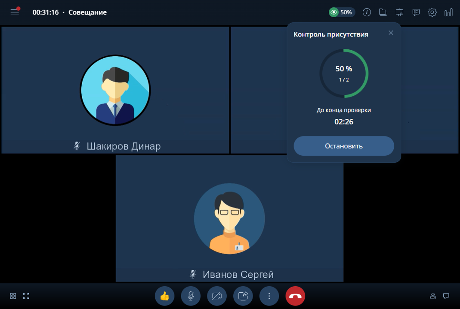Open the polls icon in top bar
Viewport: 460px width, 309px height.
[416, 12]
